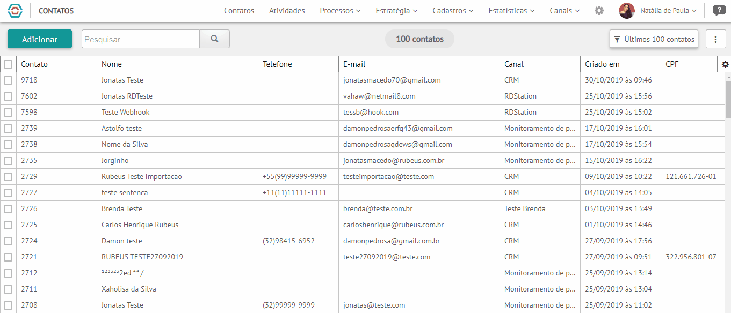Select checkbox for Rubeus Teste Importacao row

pyautogui.click(x=8, y=177)
